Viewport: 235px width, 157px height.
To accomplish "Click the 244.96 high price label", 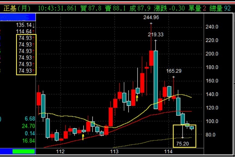I will click(x=151, y=17).
